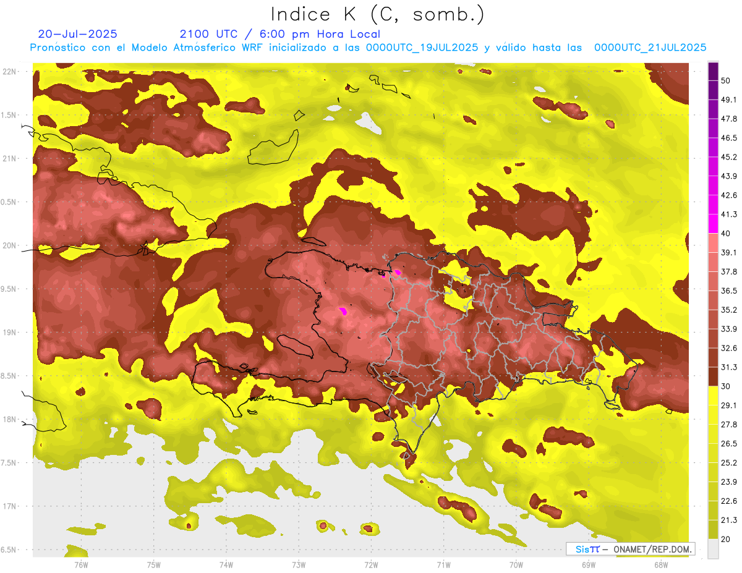
Task: Click the 31.3 value on the color scale
Action: tap(729, 367)
